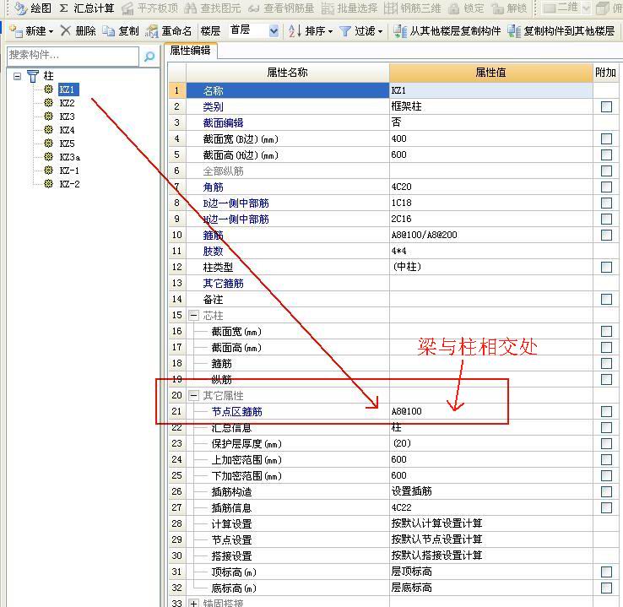
Task: Select KZ-1 in the component tree
Action: click(x=69, y=171)
